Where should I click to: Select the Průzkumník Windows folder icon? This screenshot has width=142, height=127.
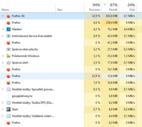[8, 56]
